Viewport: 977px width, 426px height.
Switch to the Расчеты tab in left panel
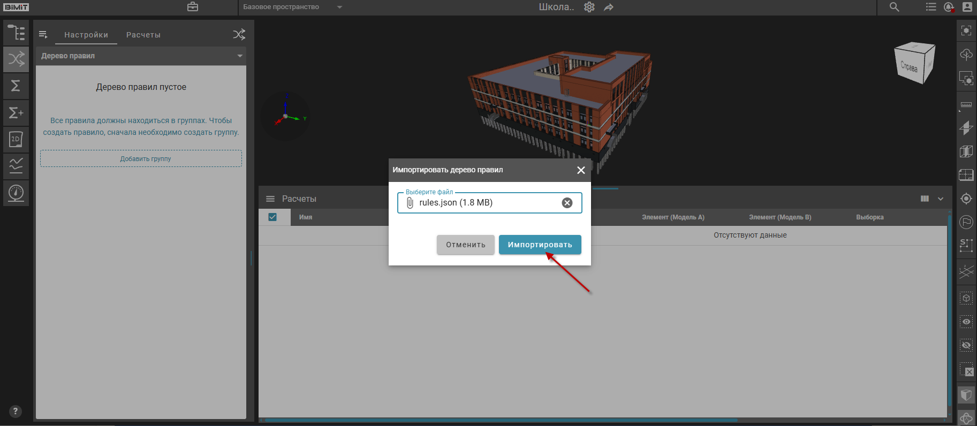(143, 35)
